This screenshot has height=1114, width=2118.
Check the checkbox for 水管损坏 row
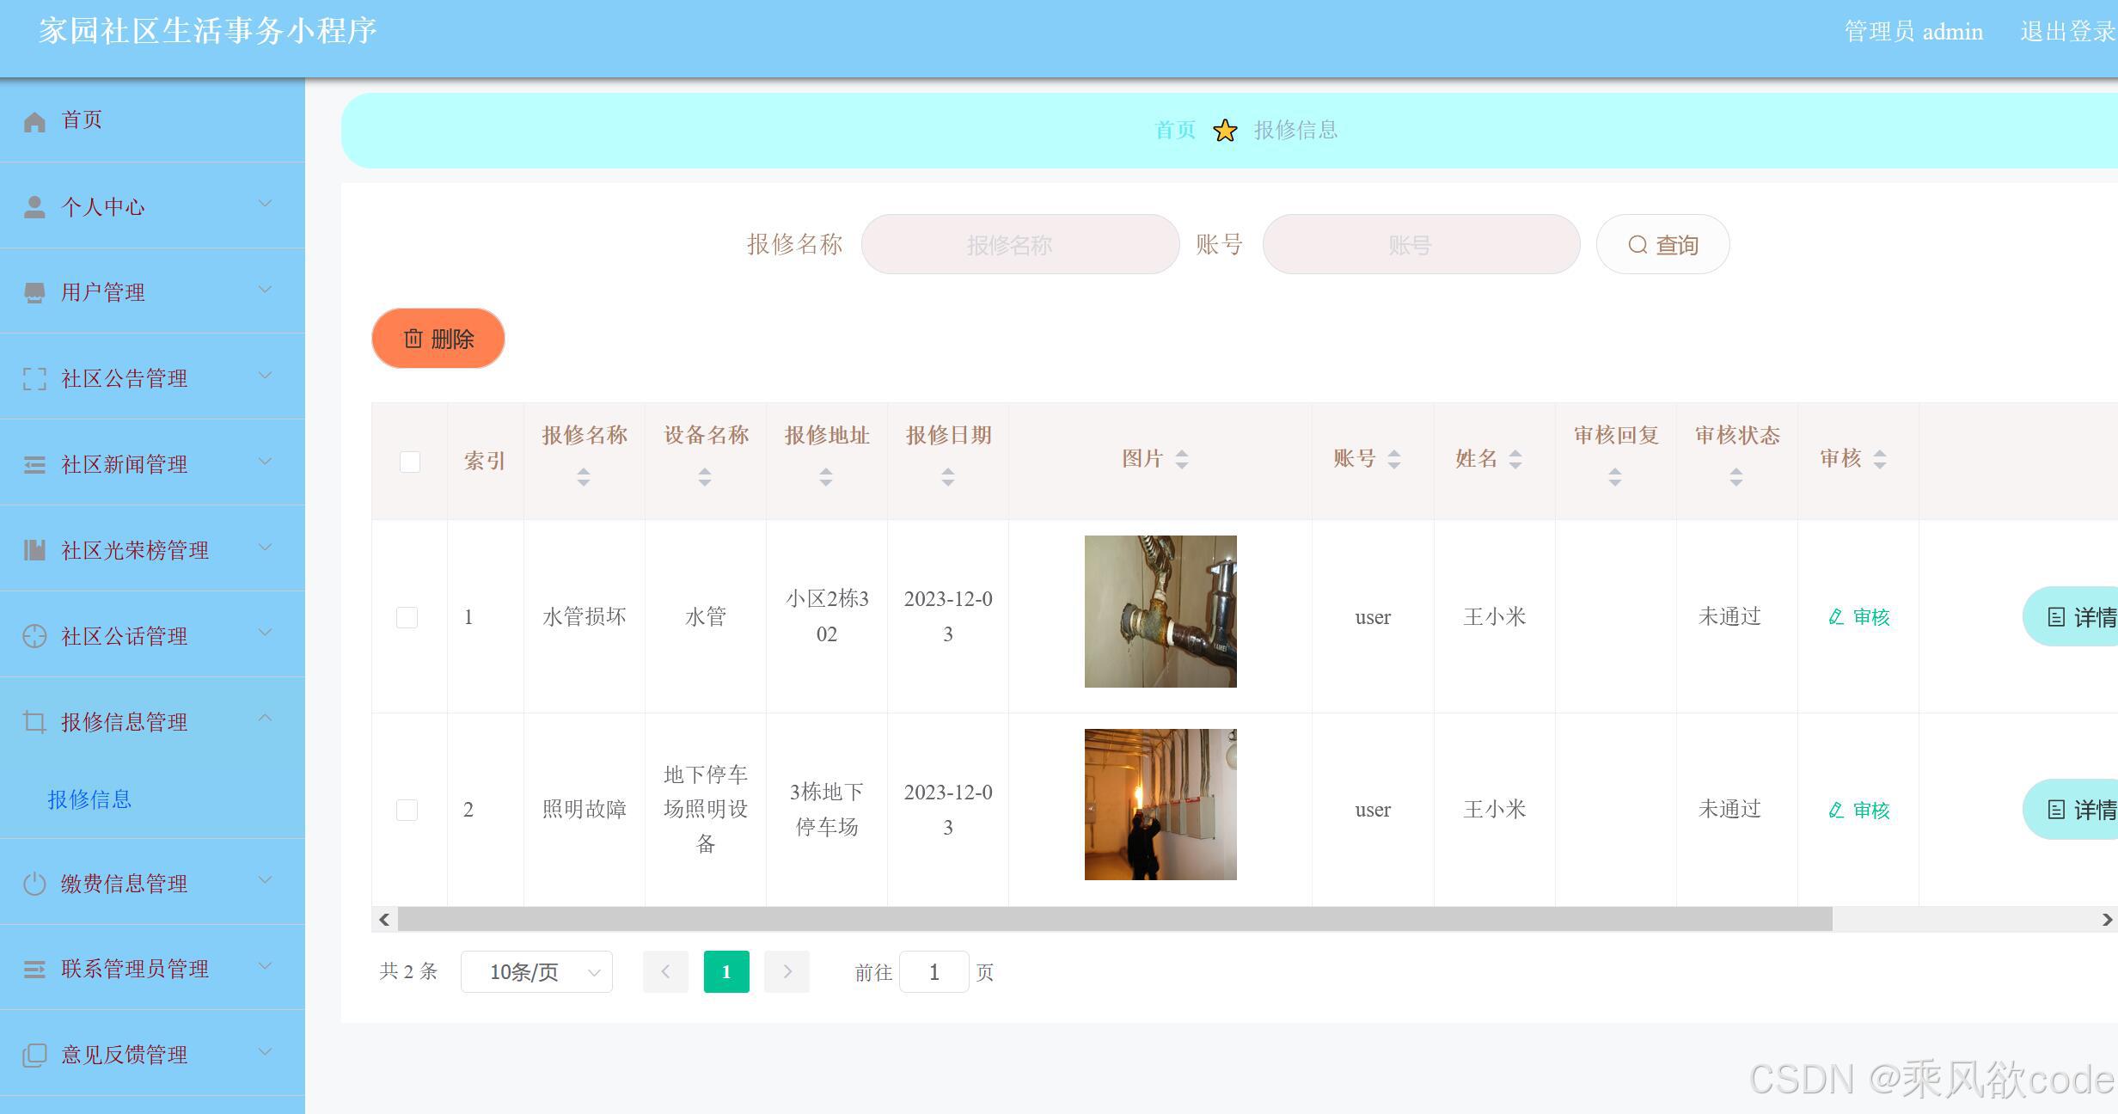pos(407,616)
